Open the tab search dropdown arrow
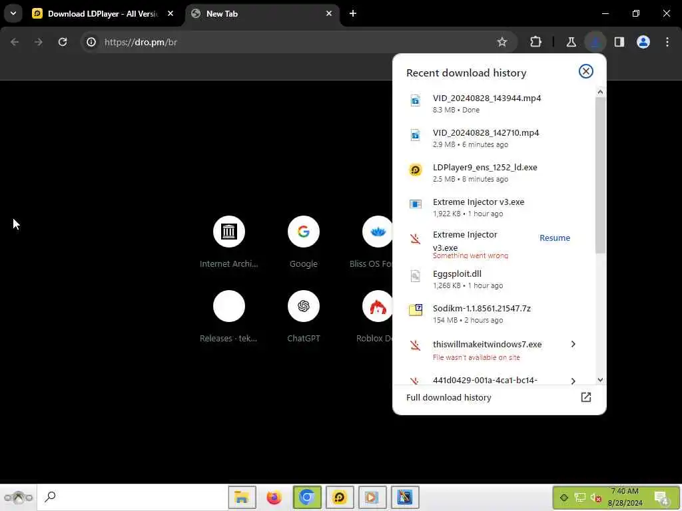This screenshot has width=682, height=511. click(13, 13)
